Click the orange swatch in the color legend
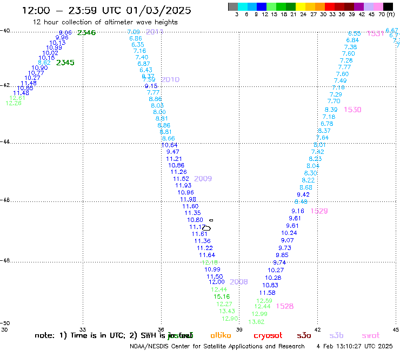 click(320, 6)
